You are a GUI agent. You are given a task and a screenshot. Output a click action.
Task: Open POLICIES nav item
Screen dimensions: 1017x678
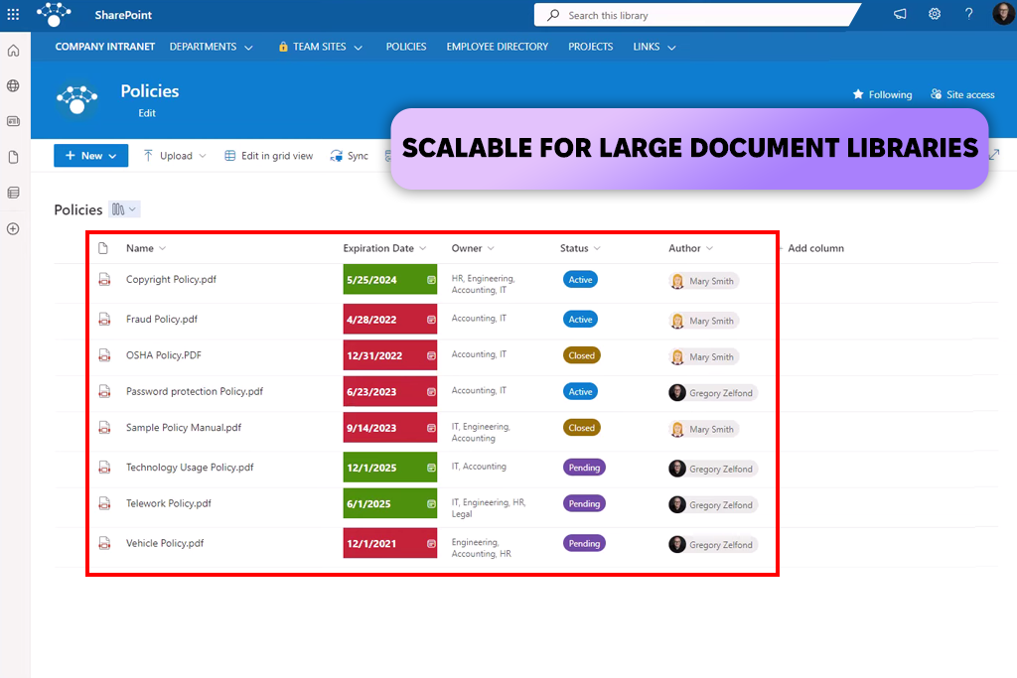click(406, 47)
